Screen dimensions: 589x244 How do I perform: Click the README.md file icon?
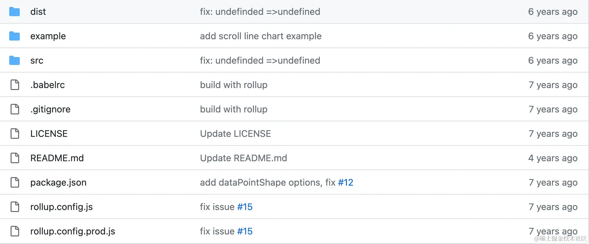coord(15,158)
